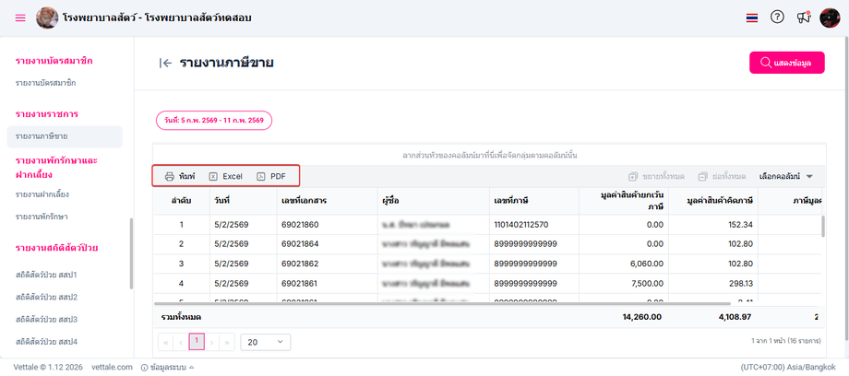Open รายงานพักรักษา in sidebar
The width and height of the screenshot is (849, 376).
point(42,217)
